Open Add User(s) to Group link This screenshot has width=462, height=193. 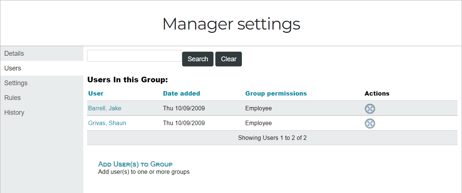tap(135, 164)
